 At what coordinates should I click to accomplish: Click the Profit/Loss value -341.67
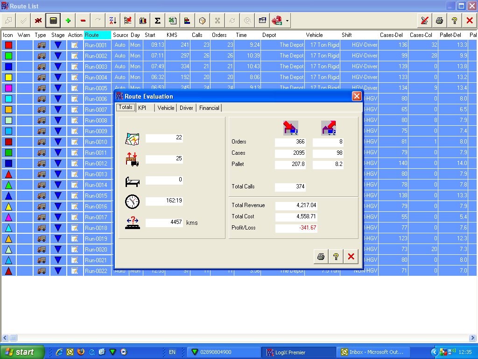296,228
